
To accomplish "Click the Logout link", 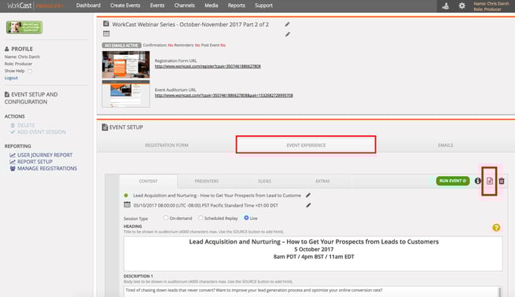I will (11, 78).
